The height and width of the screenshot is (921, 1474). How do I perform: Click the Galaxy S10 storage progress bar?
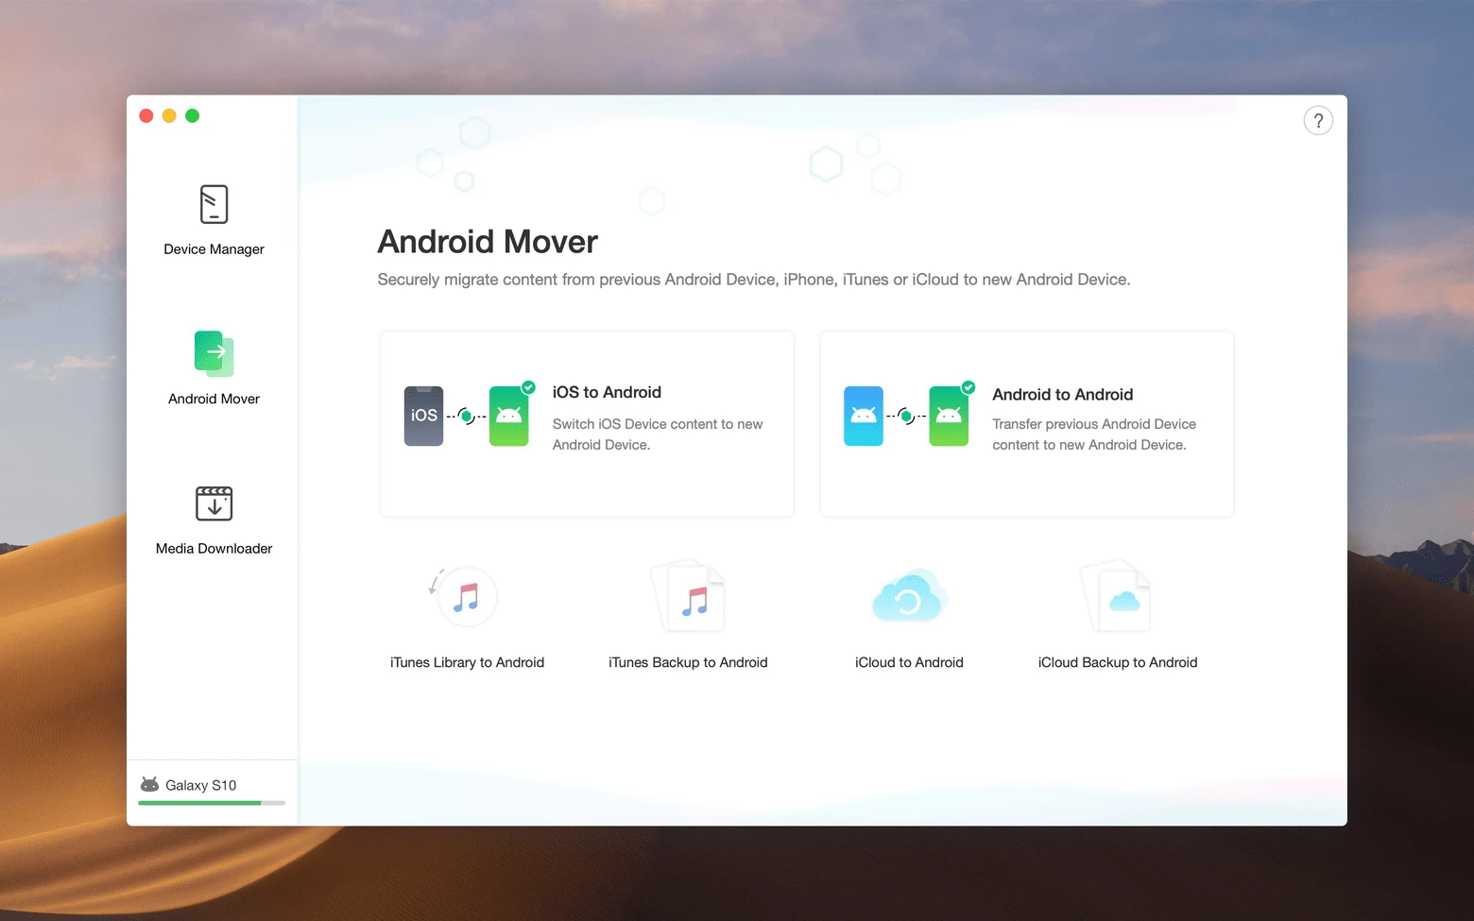212,803
